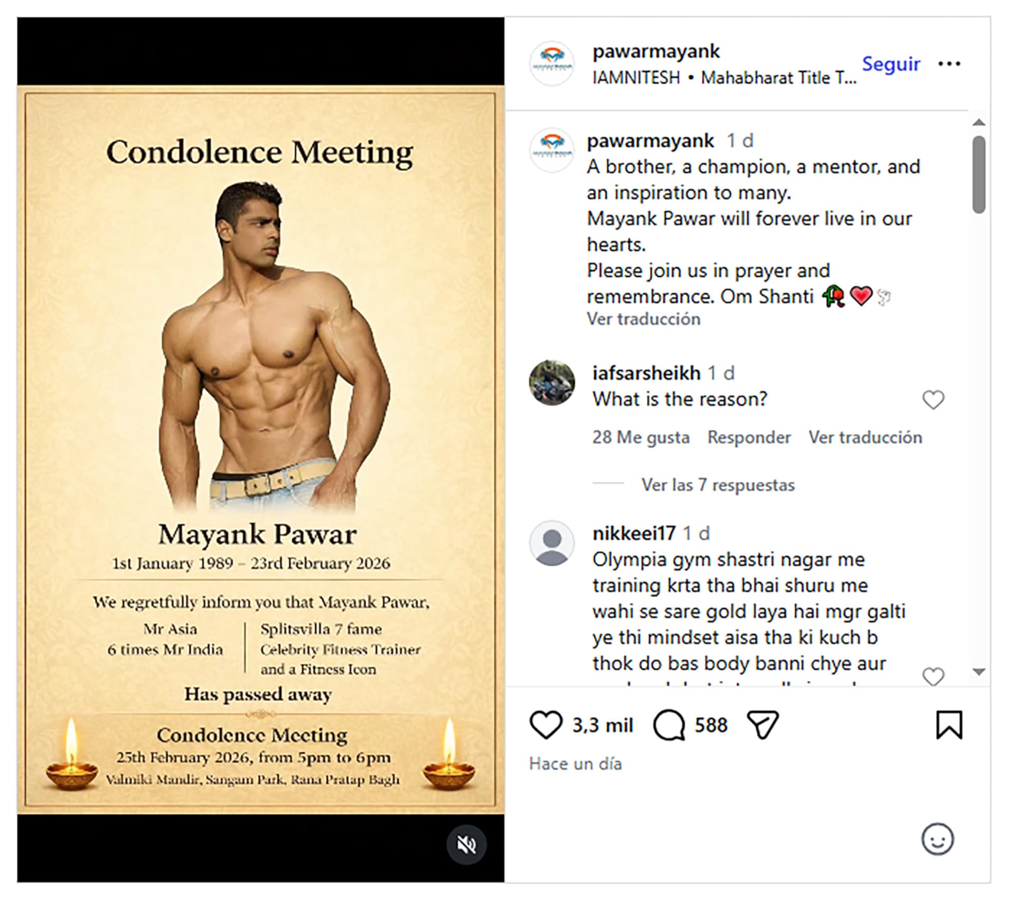The image size is (1014, 904).
Task: Like iafsarsheikh's comment with its heart
Action: [x=934, y=400]
